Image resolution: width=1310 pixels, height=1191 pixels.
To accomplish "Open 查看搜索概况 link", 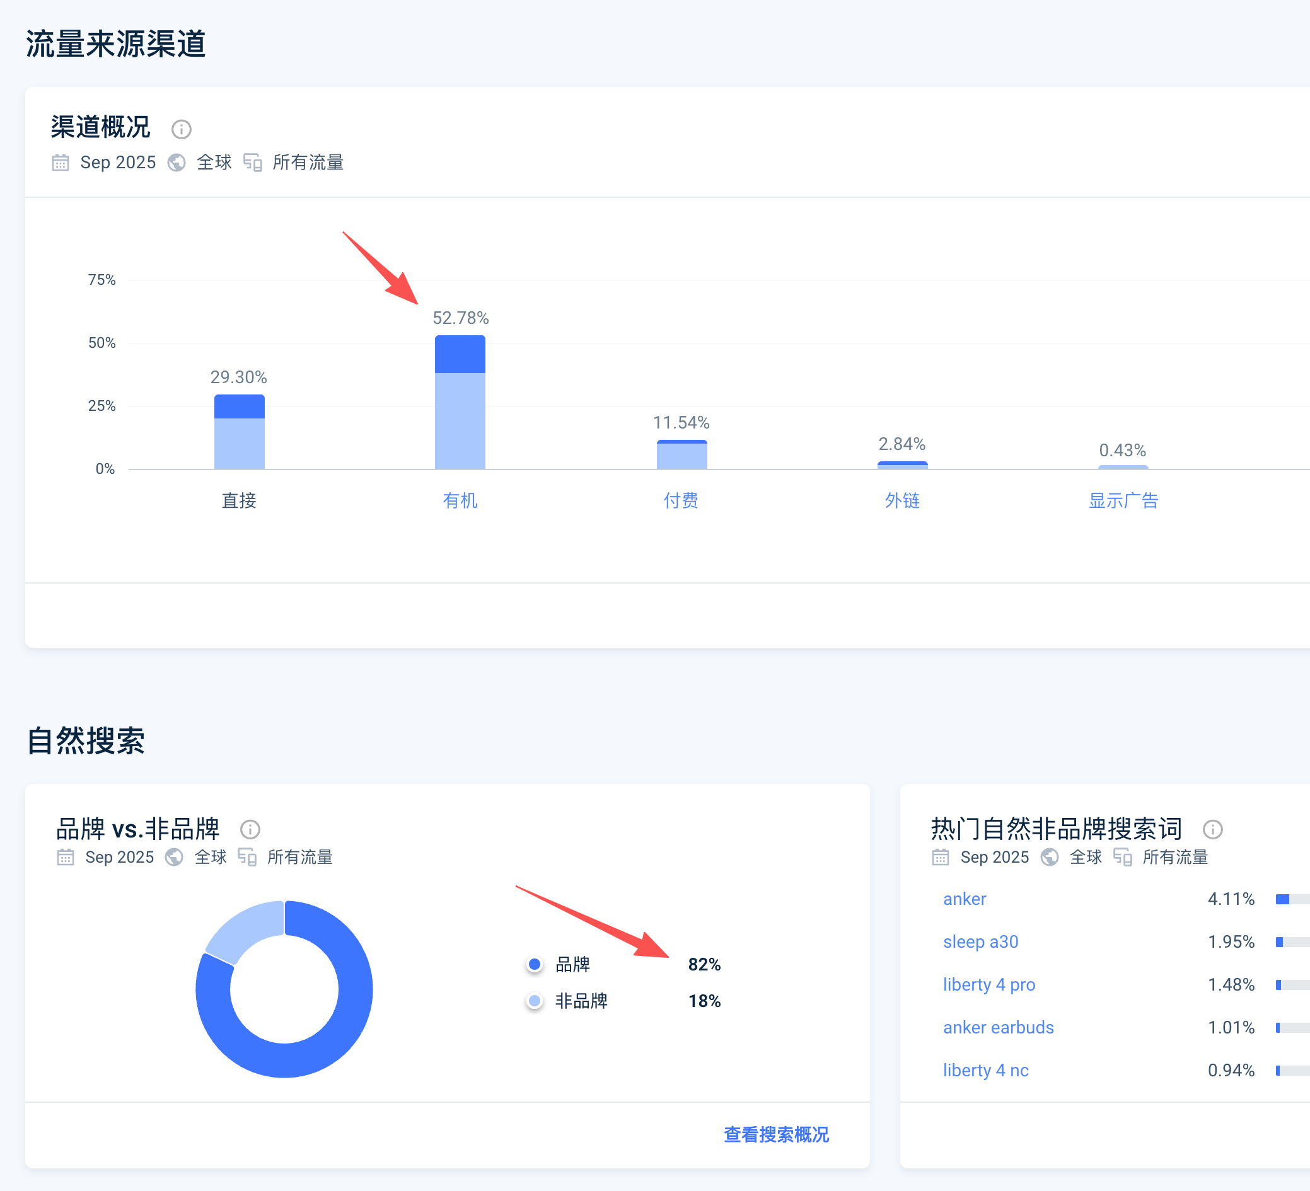I will (777, 1134).
